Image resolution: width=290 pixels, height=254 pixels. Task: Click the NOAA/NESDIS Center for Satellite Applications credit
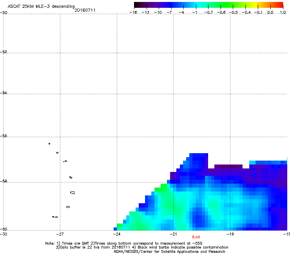point(169,252)
